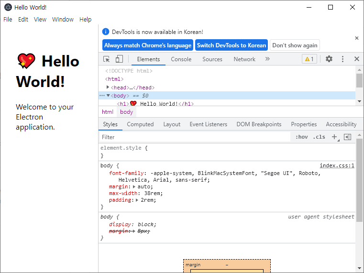The width and height of the screenshot is (364, 273).
Task: Select the DOCTYPE html line
Action: (129, 71)
